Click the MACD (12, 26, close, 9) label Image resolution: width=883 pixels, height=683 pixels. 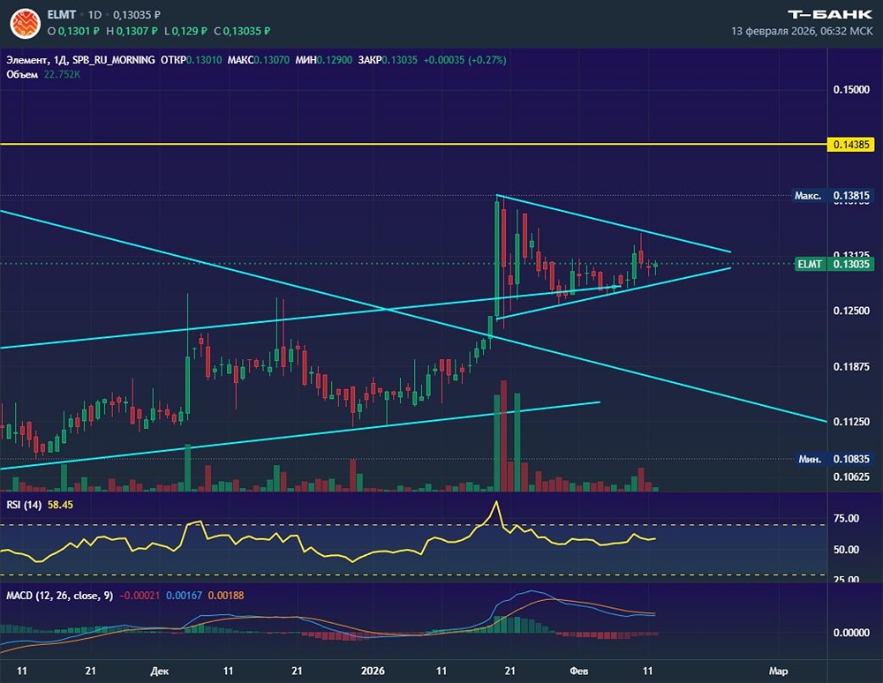pyautogui.click(x=60, y=596)
